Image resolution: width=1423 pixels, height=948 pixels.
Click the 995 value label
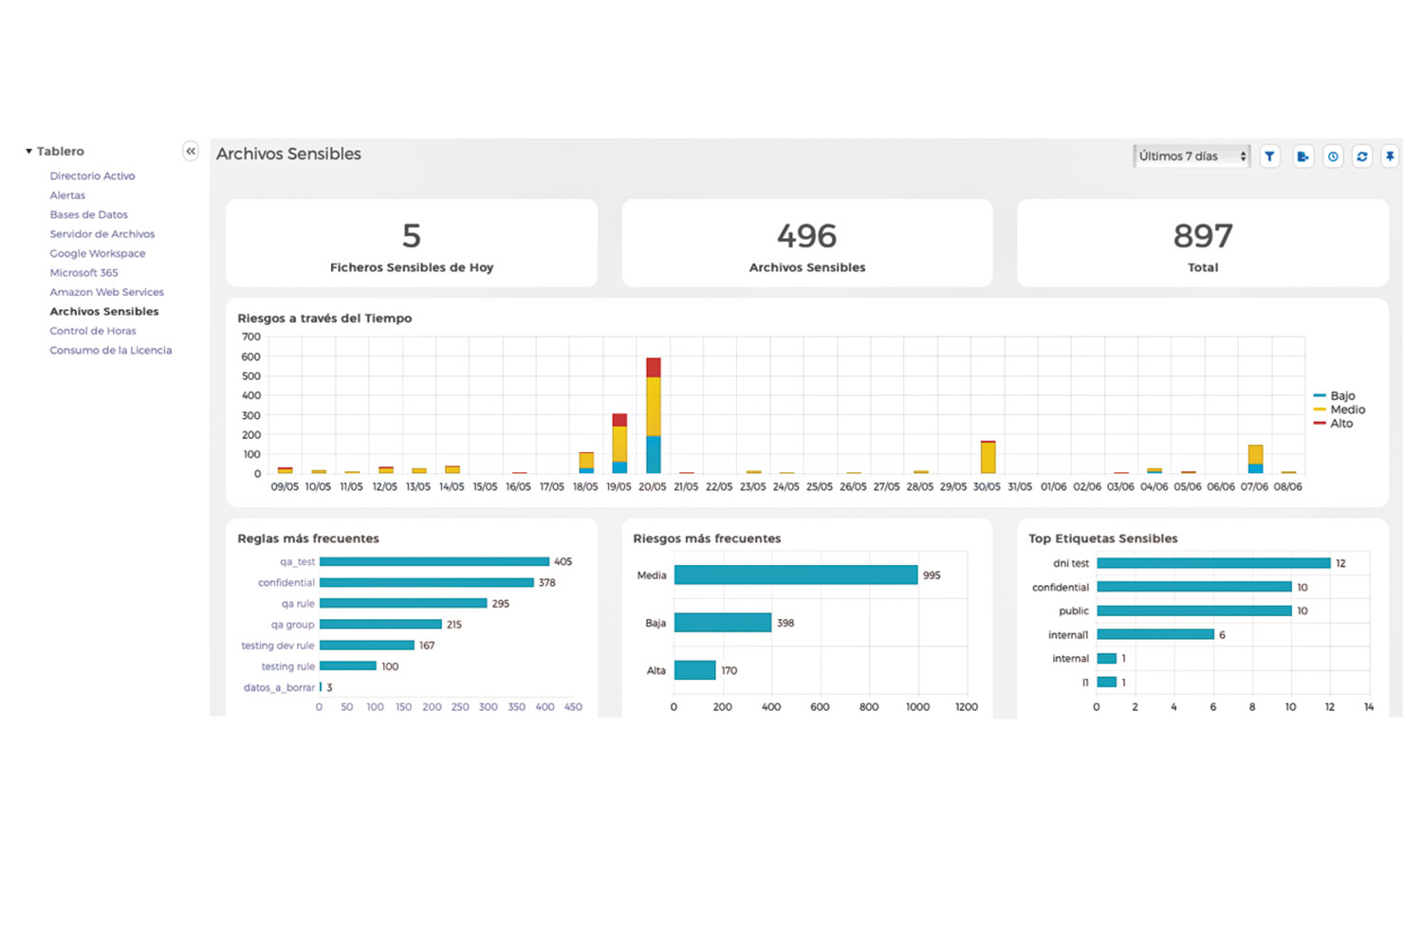pos(932,575)
